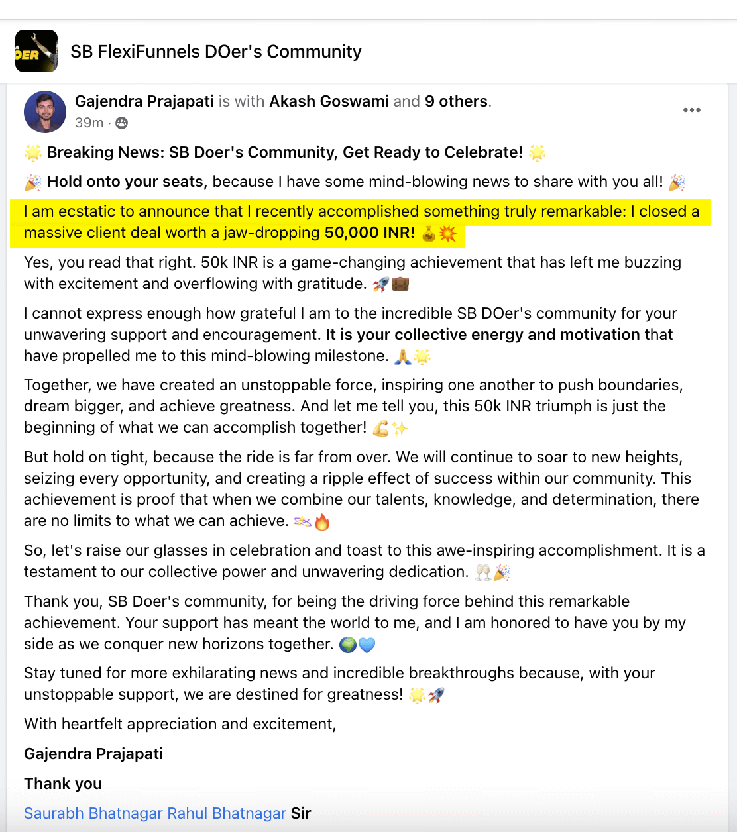Screen dimensions: 737x832
Task: Click the folded hands emoji after "milestone"
Action: tap(402, 357)
